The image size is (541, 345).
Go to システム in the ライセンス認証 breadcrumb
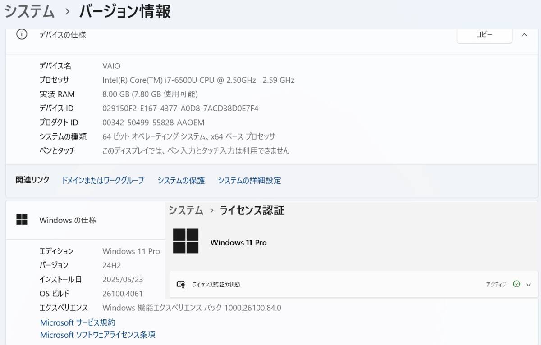coord(186,210)
